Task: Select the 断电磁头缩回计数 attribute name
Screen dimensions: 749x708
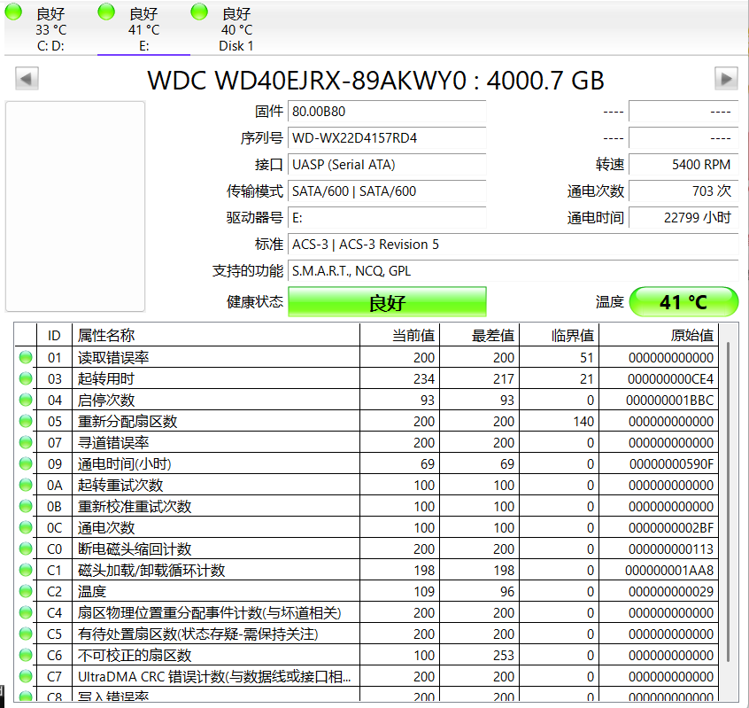Action: (x=135, y=549)
